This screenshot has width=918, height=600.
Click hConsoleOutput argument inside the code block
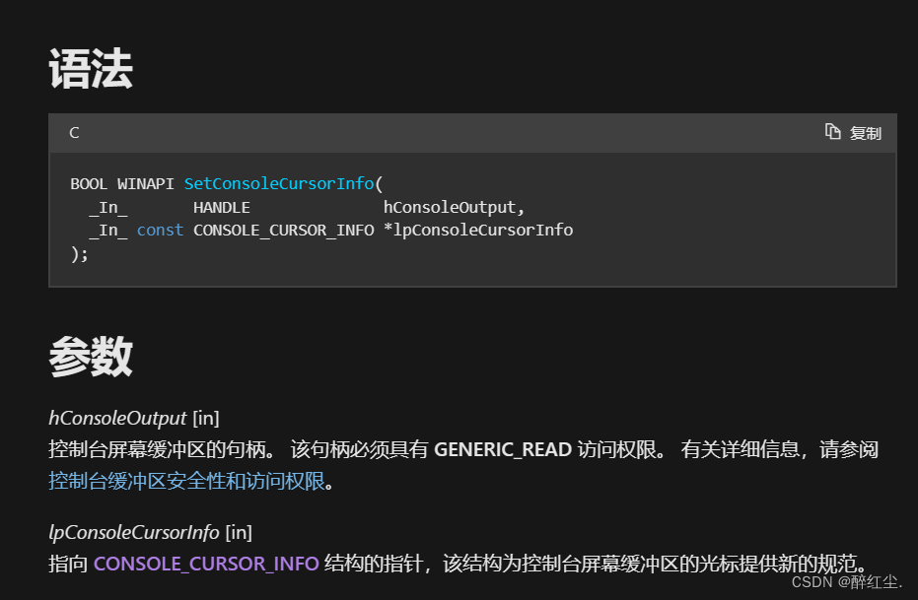[449, 208]
